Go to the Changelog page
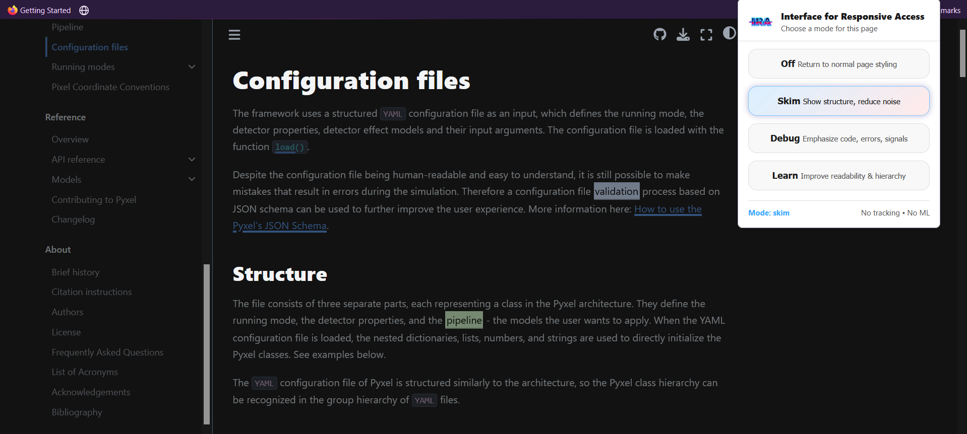 point(73,220)
